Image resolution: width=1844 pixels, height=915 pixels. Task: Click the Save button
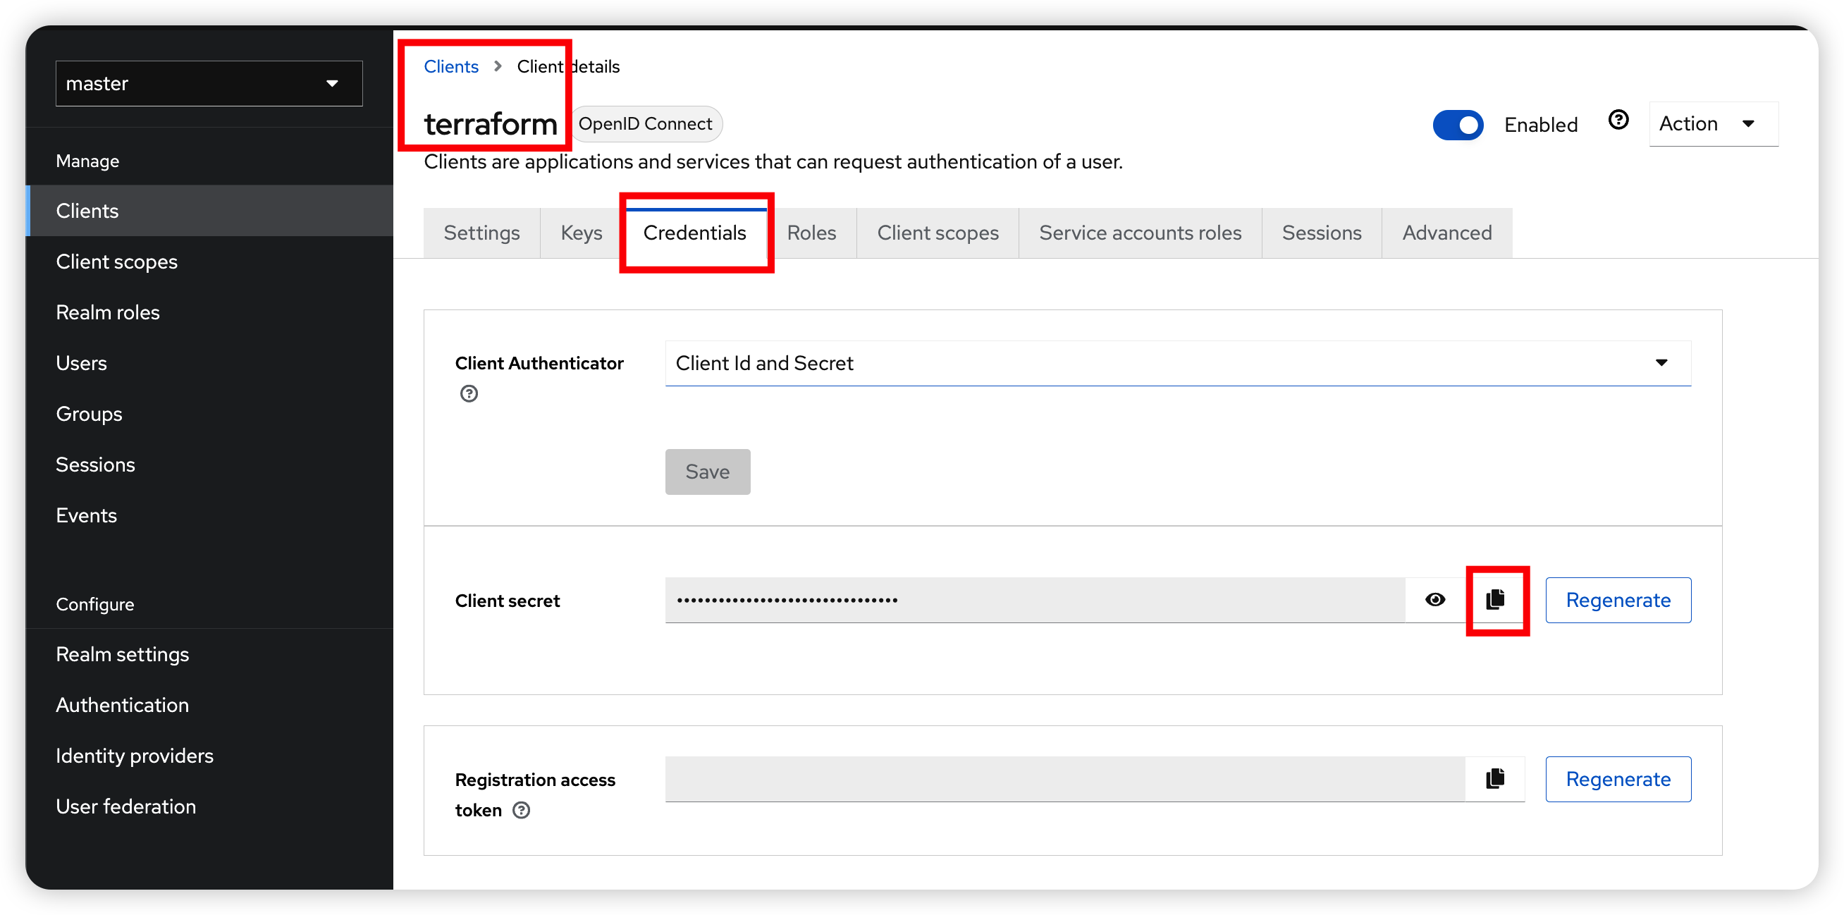tap(707, 472)
